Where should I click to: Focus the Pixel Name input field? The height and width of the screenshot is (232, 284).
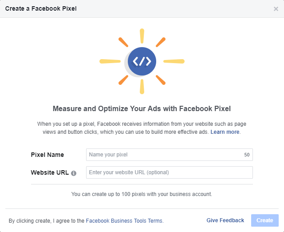(164, 155)
